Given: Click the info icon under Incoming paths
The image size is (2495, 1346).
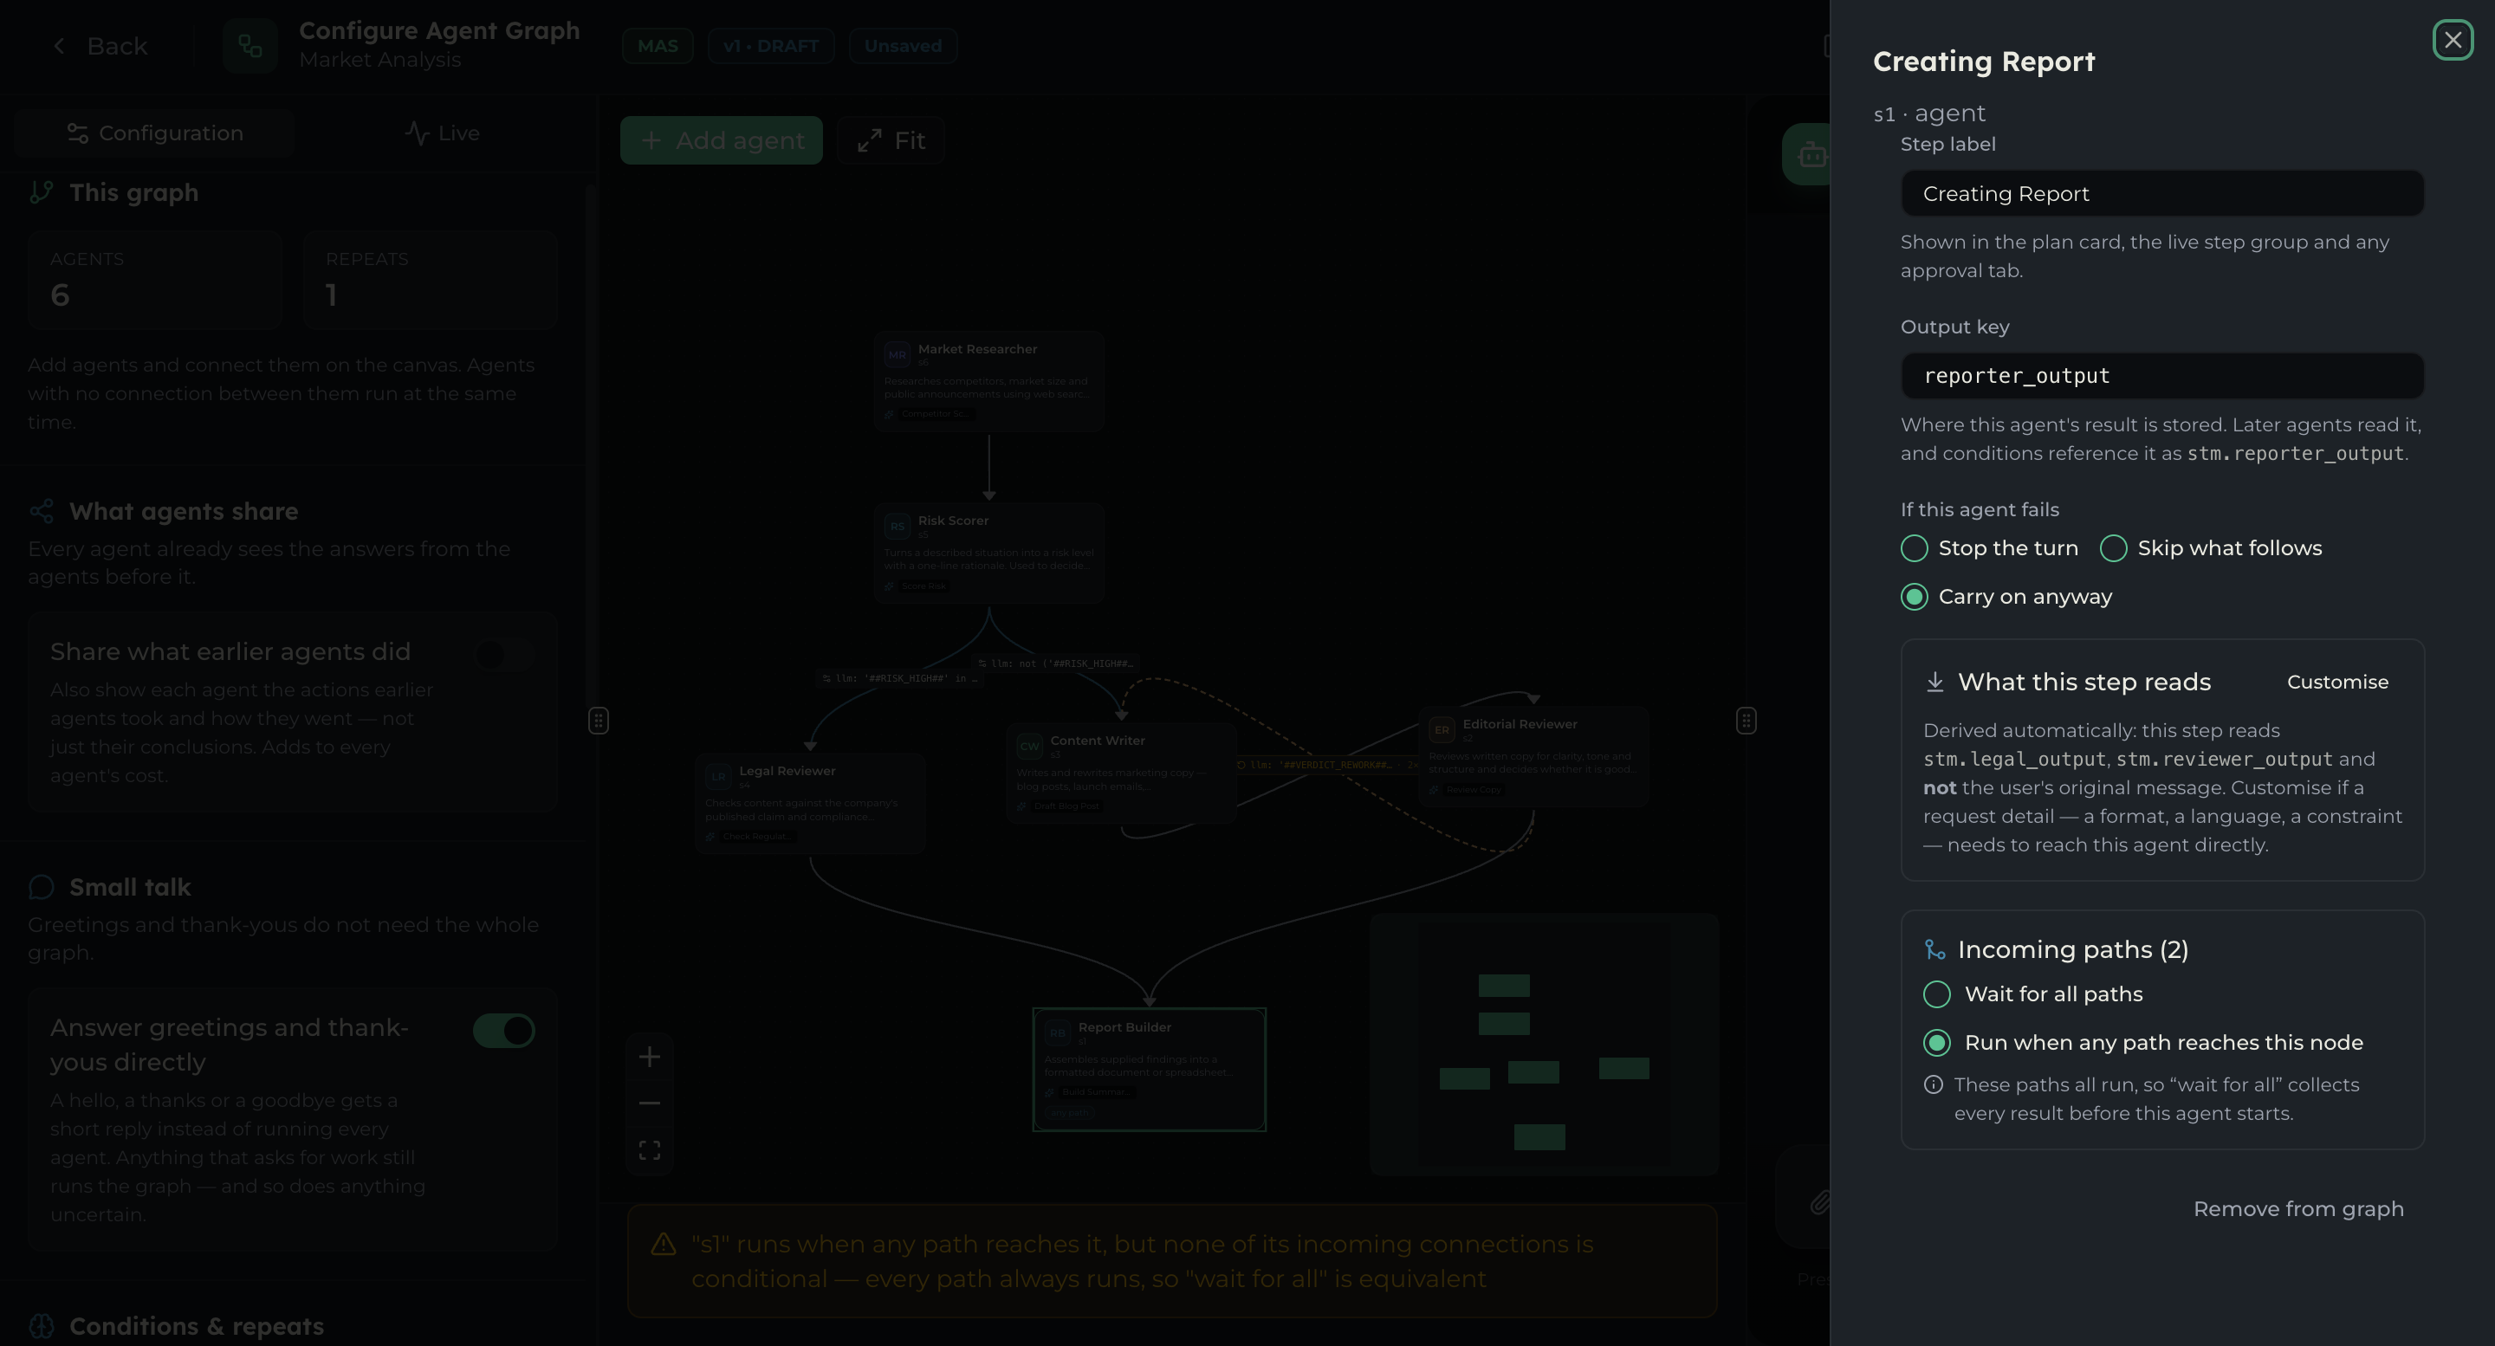Looking at the screenshot, I should pyautogui.click(x=1932, y=1084).
